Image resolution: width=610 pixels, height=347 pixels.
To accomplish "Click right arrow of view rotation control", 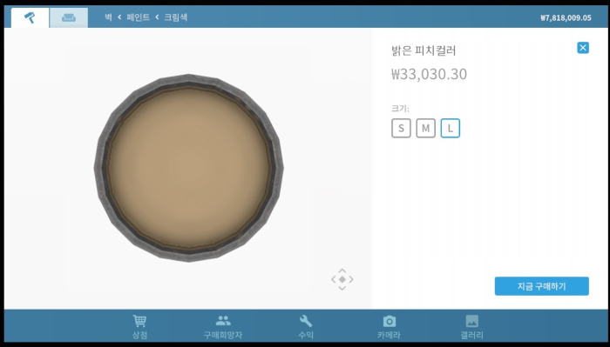I will pos(351,279).
